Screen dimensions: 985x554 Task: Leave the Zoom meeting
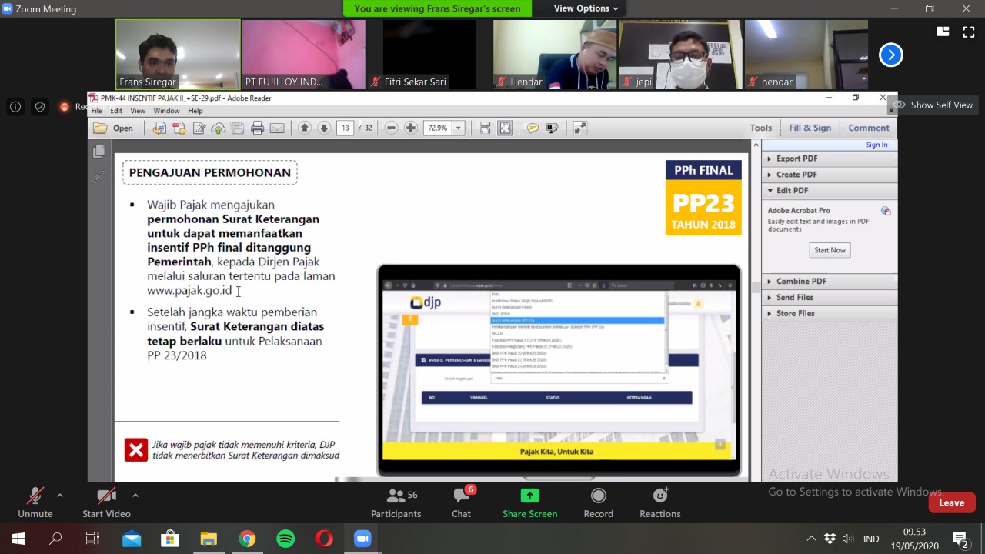click(x=951, y=502)
